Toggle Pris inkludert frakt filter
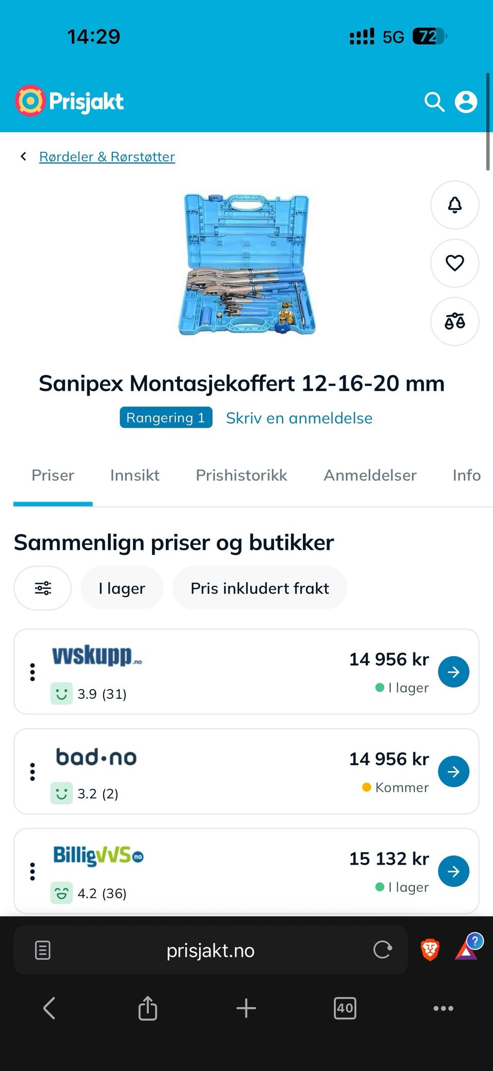The width and height of the screenshot is (493, 1071). click(x=260, y=588)
